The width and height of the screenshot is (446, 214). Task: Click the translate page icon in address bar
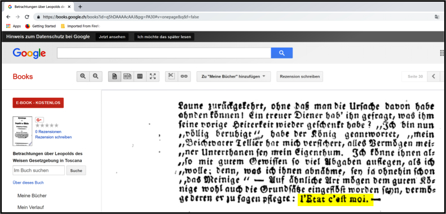point(436,17)
